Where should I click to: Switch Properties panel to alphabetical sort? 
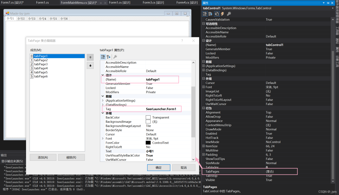(x=210, y=14)
